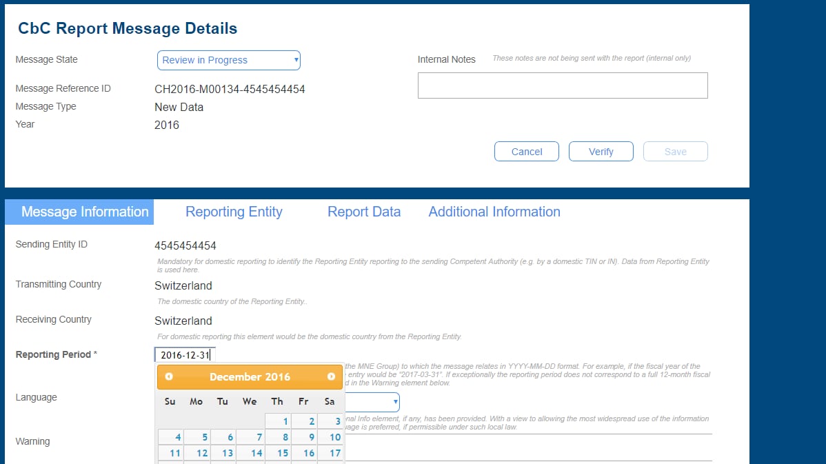Navigate to previous month in calendar
Viewport: 826px width, 464px height.
pos(170,376)
